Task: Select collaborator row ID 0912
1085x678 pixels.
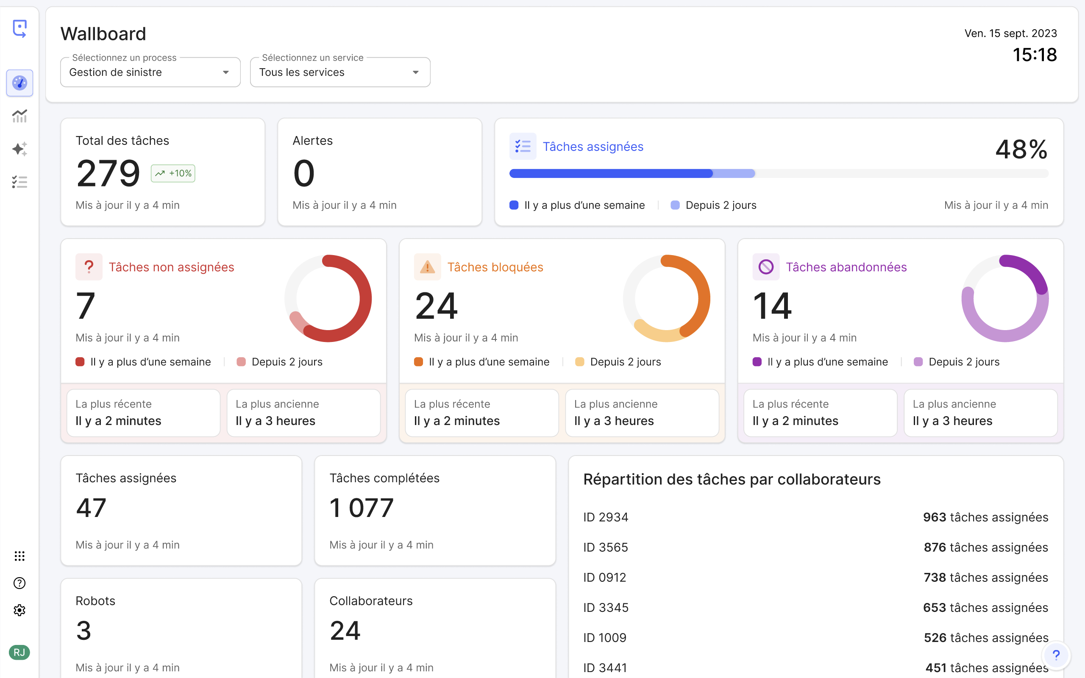Action: pyautogui.click(x=815, y=577)
